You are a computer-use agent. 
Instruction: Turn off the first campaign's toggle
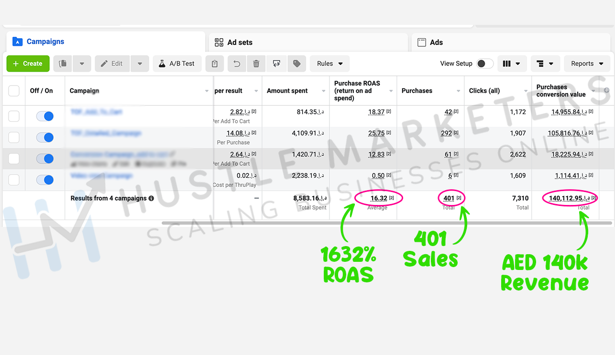tap(45, 116)
